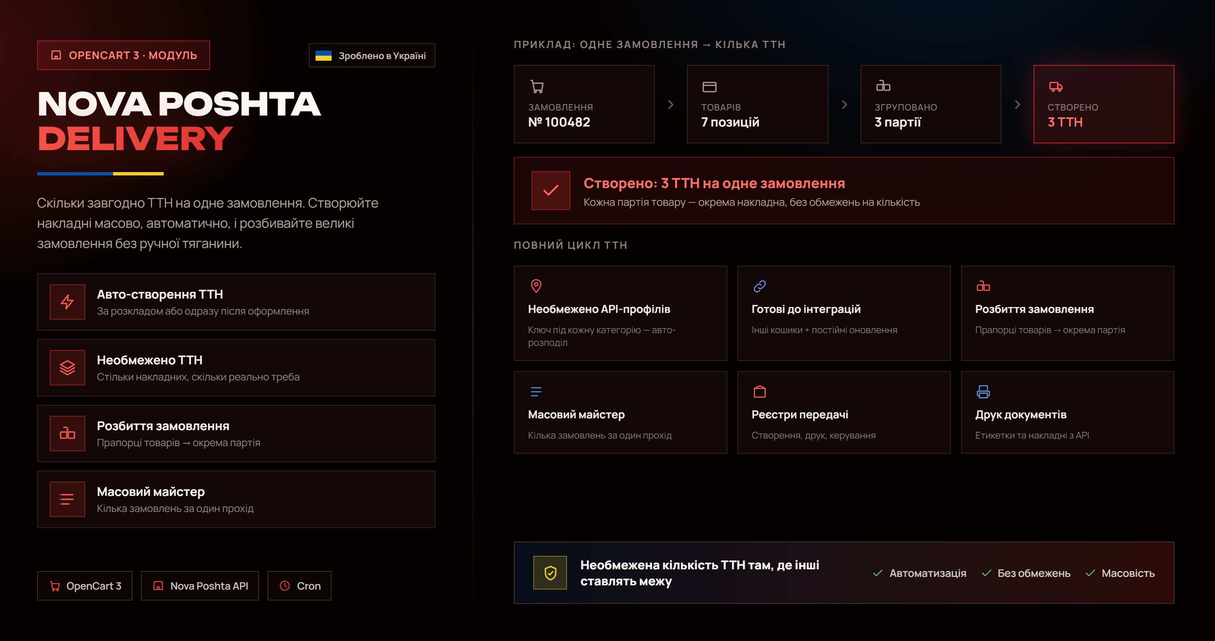Click the list icon in left Масовий майстер row
Image resolution: width=1215 pixels, height=641 pixels.
tap(67, 499)
